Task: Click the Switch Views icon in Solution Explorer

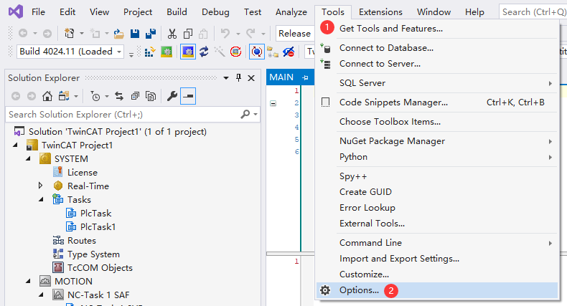Action: click(64, 96)
